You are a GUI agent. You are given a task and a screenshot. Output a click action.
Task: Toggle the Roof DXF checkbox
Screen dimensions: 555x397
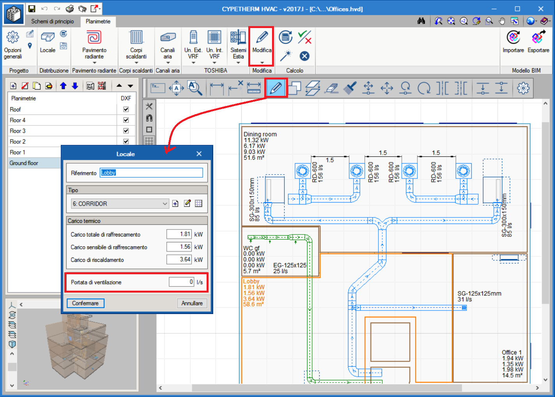coord(126,109)
